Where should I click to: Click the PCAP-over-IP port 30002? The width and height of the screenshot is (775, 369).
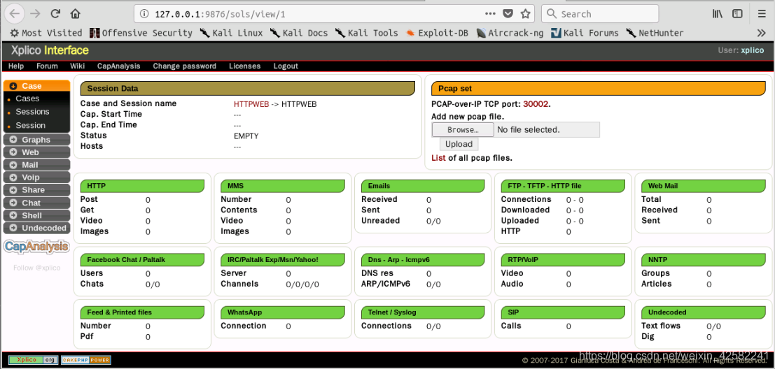coord(536,104)
